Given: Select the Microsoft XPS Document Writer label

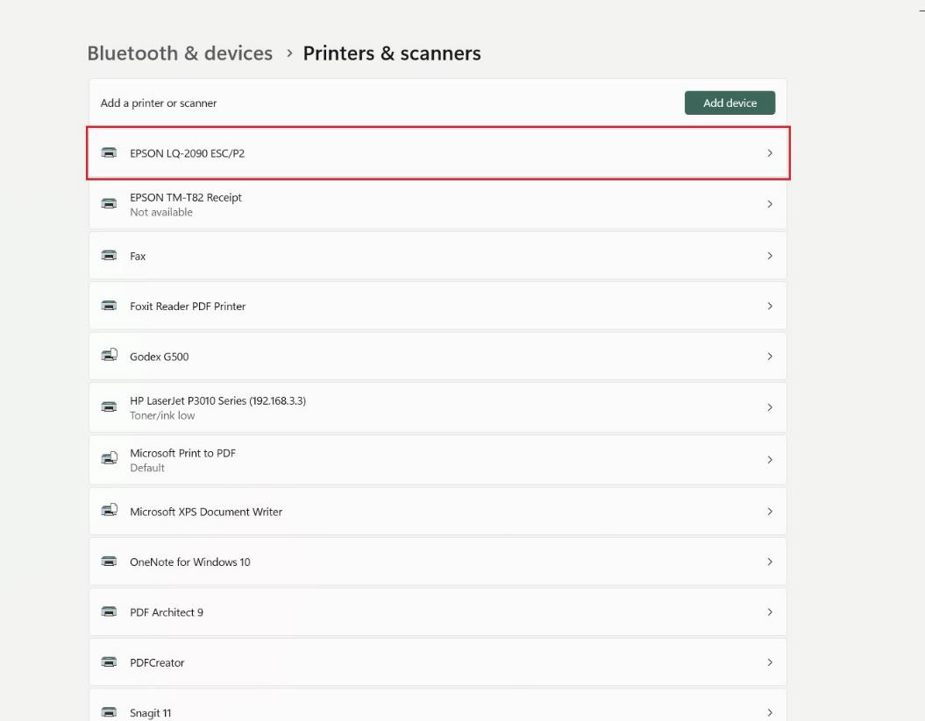Looking at the screenshot, I should coord(206,512).
